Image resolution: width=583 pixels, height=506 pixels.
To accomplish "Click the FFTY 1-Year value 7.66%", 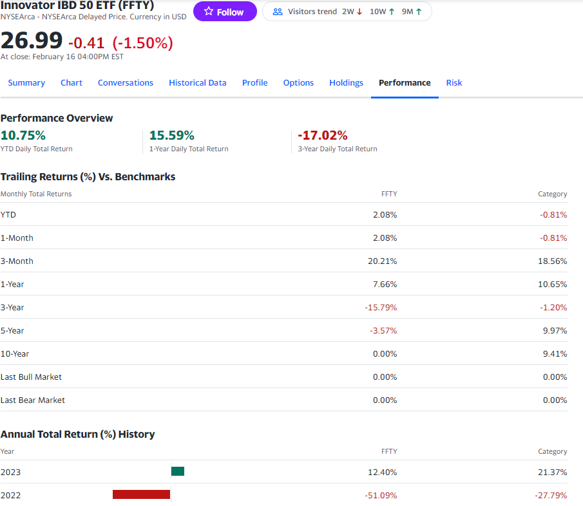I will (385, 284).
